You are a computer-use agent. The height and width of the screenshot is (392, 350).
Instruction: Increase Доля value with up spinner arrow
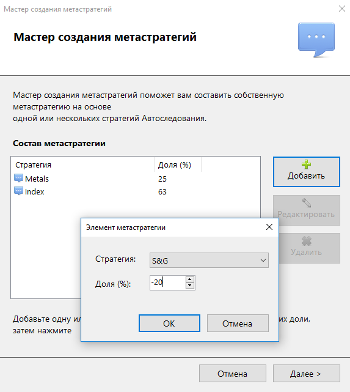coord(190,279)
